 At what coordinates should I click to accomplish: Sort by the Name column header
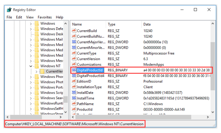[88, 24]
